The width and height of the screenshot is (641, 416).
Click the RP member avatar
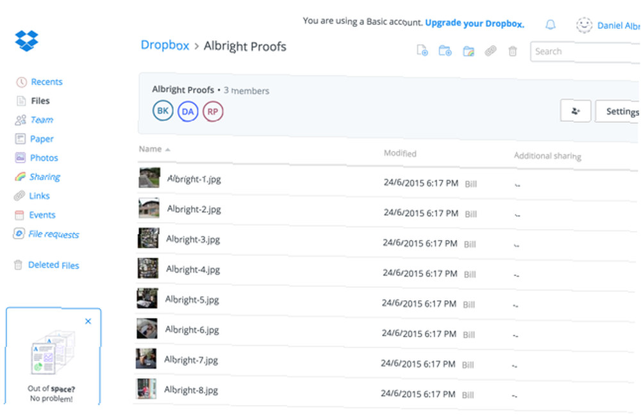(x=213, y=111)
